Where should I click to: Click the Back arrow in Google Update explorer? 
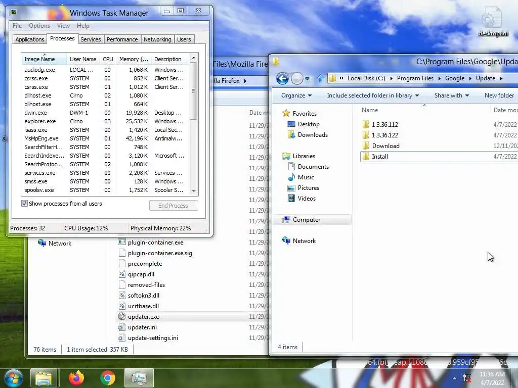[282, 78]
